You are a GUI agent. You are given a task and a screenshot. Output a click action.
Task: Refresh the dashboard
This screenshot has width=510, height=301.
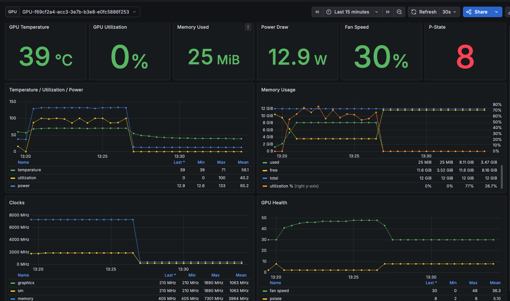click(424, 12)
